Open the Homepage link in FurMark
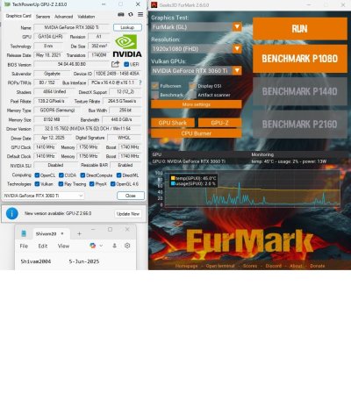Viewport: 351px width, 407px height. [186, 266]
